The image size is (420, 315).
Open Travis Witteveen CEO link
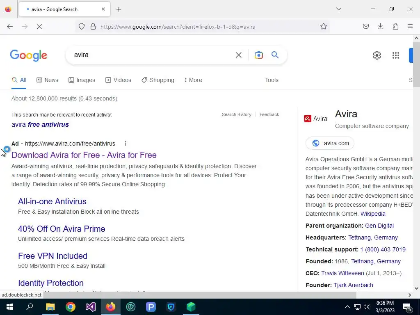[x=342, y=273]
